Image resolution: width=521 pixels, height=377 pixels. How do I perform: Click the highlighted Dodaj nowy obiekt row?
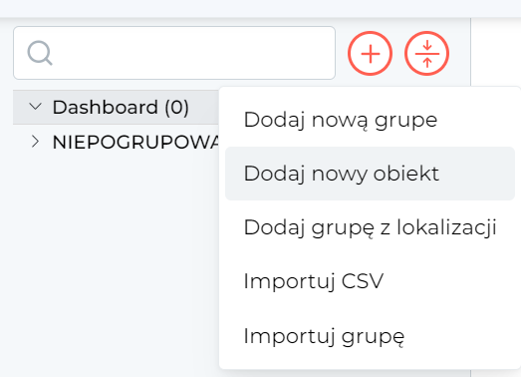[370, 174]
